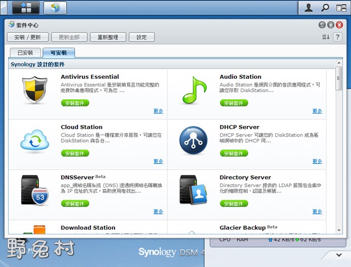The width and height of the screenshot is (351, 267).
Task: Open the search magnifier icon
Action: 325,8
